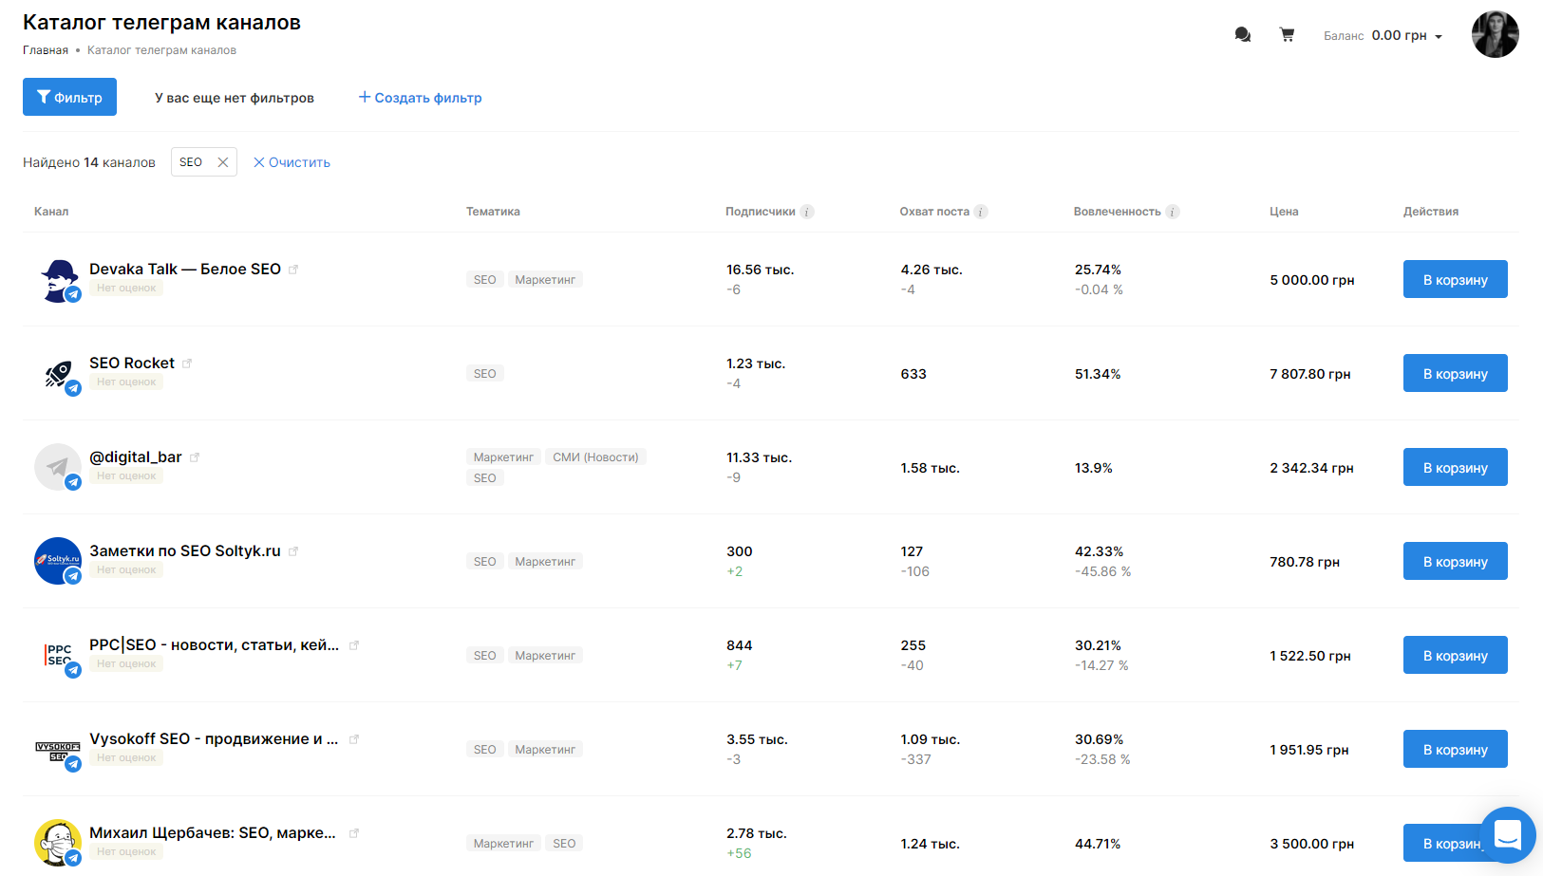1543x876 pixels.
Task: Open info icon next to Подписчики
Action: [807, 212]
